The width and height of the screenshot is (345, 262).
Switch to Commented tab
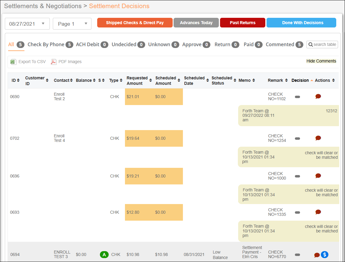pyautogui.click(x=285, y=44)
